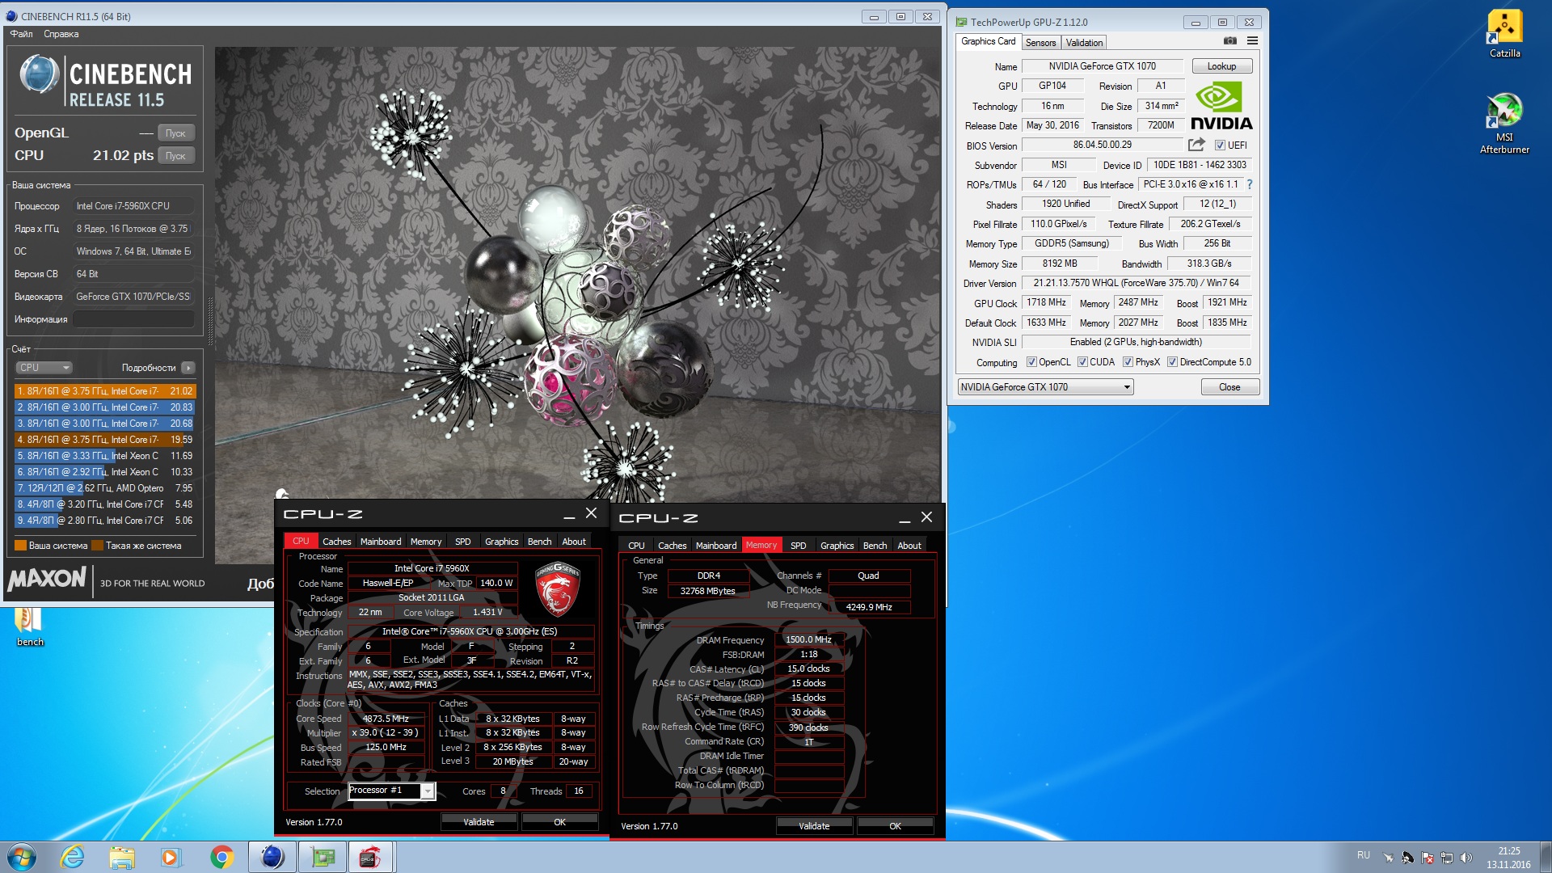Select the AMD Optero ranking row 7.95
1552x873 pixels.
tap(105, 488)
